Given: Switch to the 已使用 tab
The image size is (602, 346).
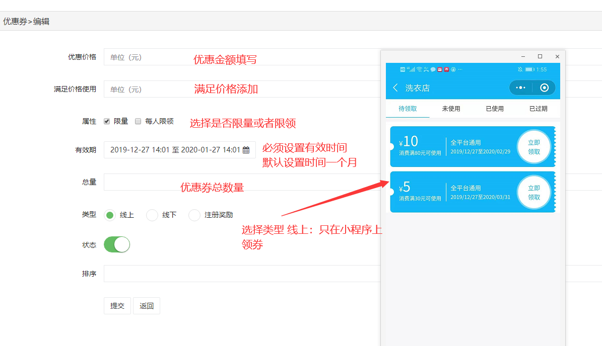Looking at the screenshot, I should click(x=495, y=109).
